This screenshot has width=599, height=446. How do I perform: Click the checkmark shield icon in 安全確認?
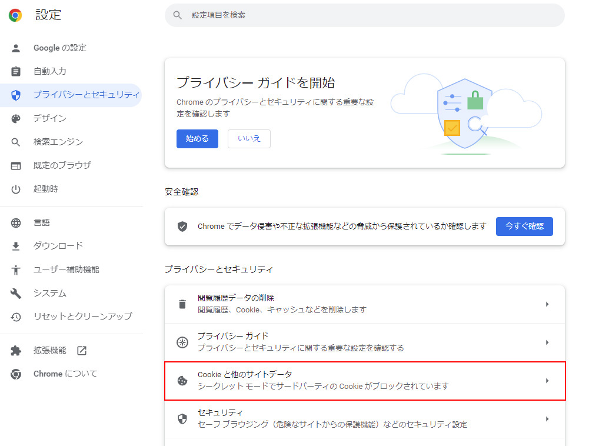tap(182, 227)
